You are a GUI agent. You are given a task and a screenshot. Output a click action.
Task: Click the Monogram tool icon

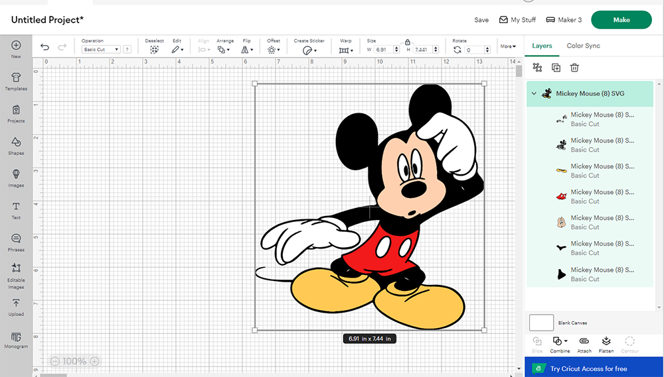pos(16,338)
